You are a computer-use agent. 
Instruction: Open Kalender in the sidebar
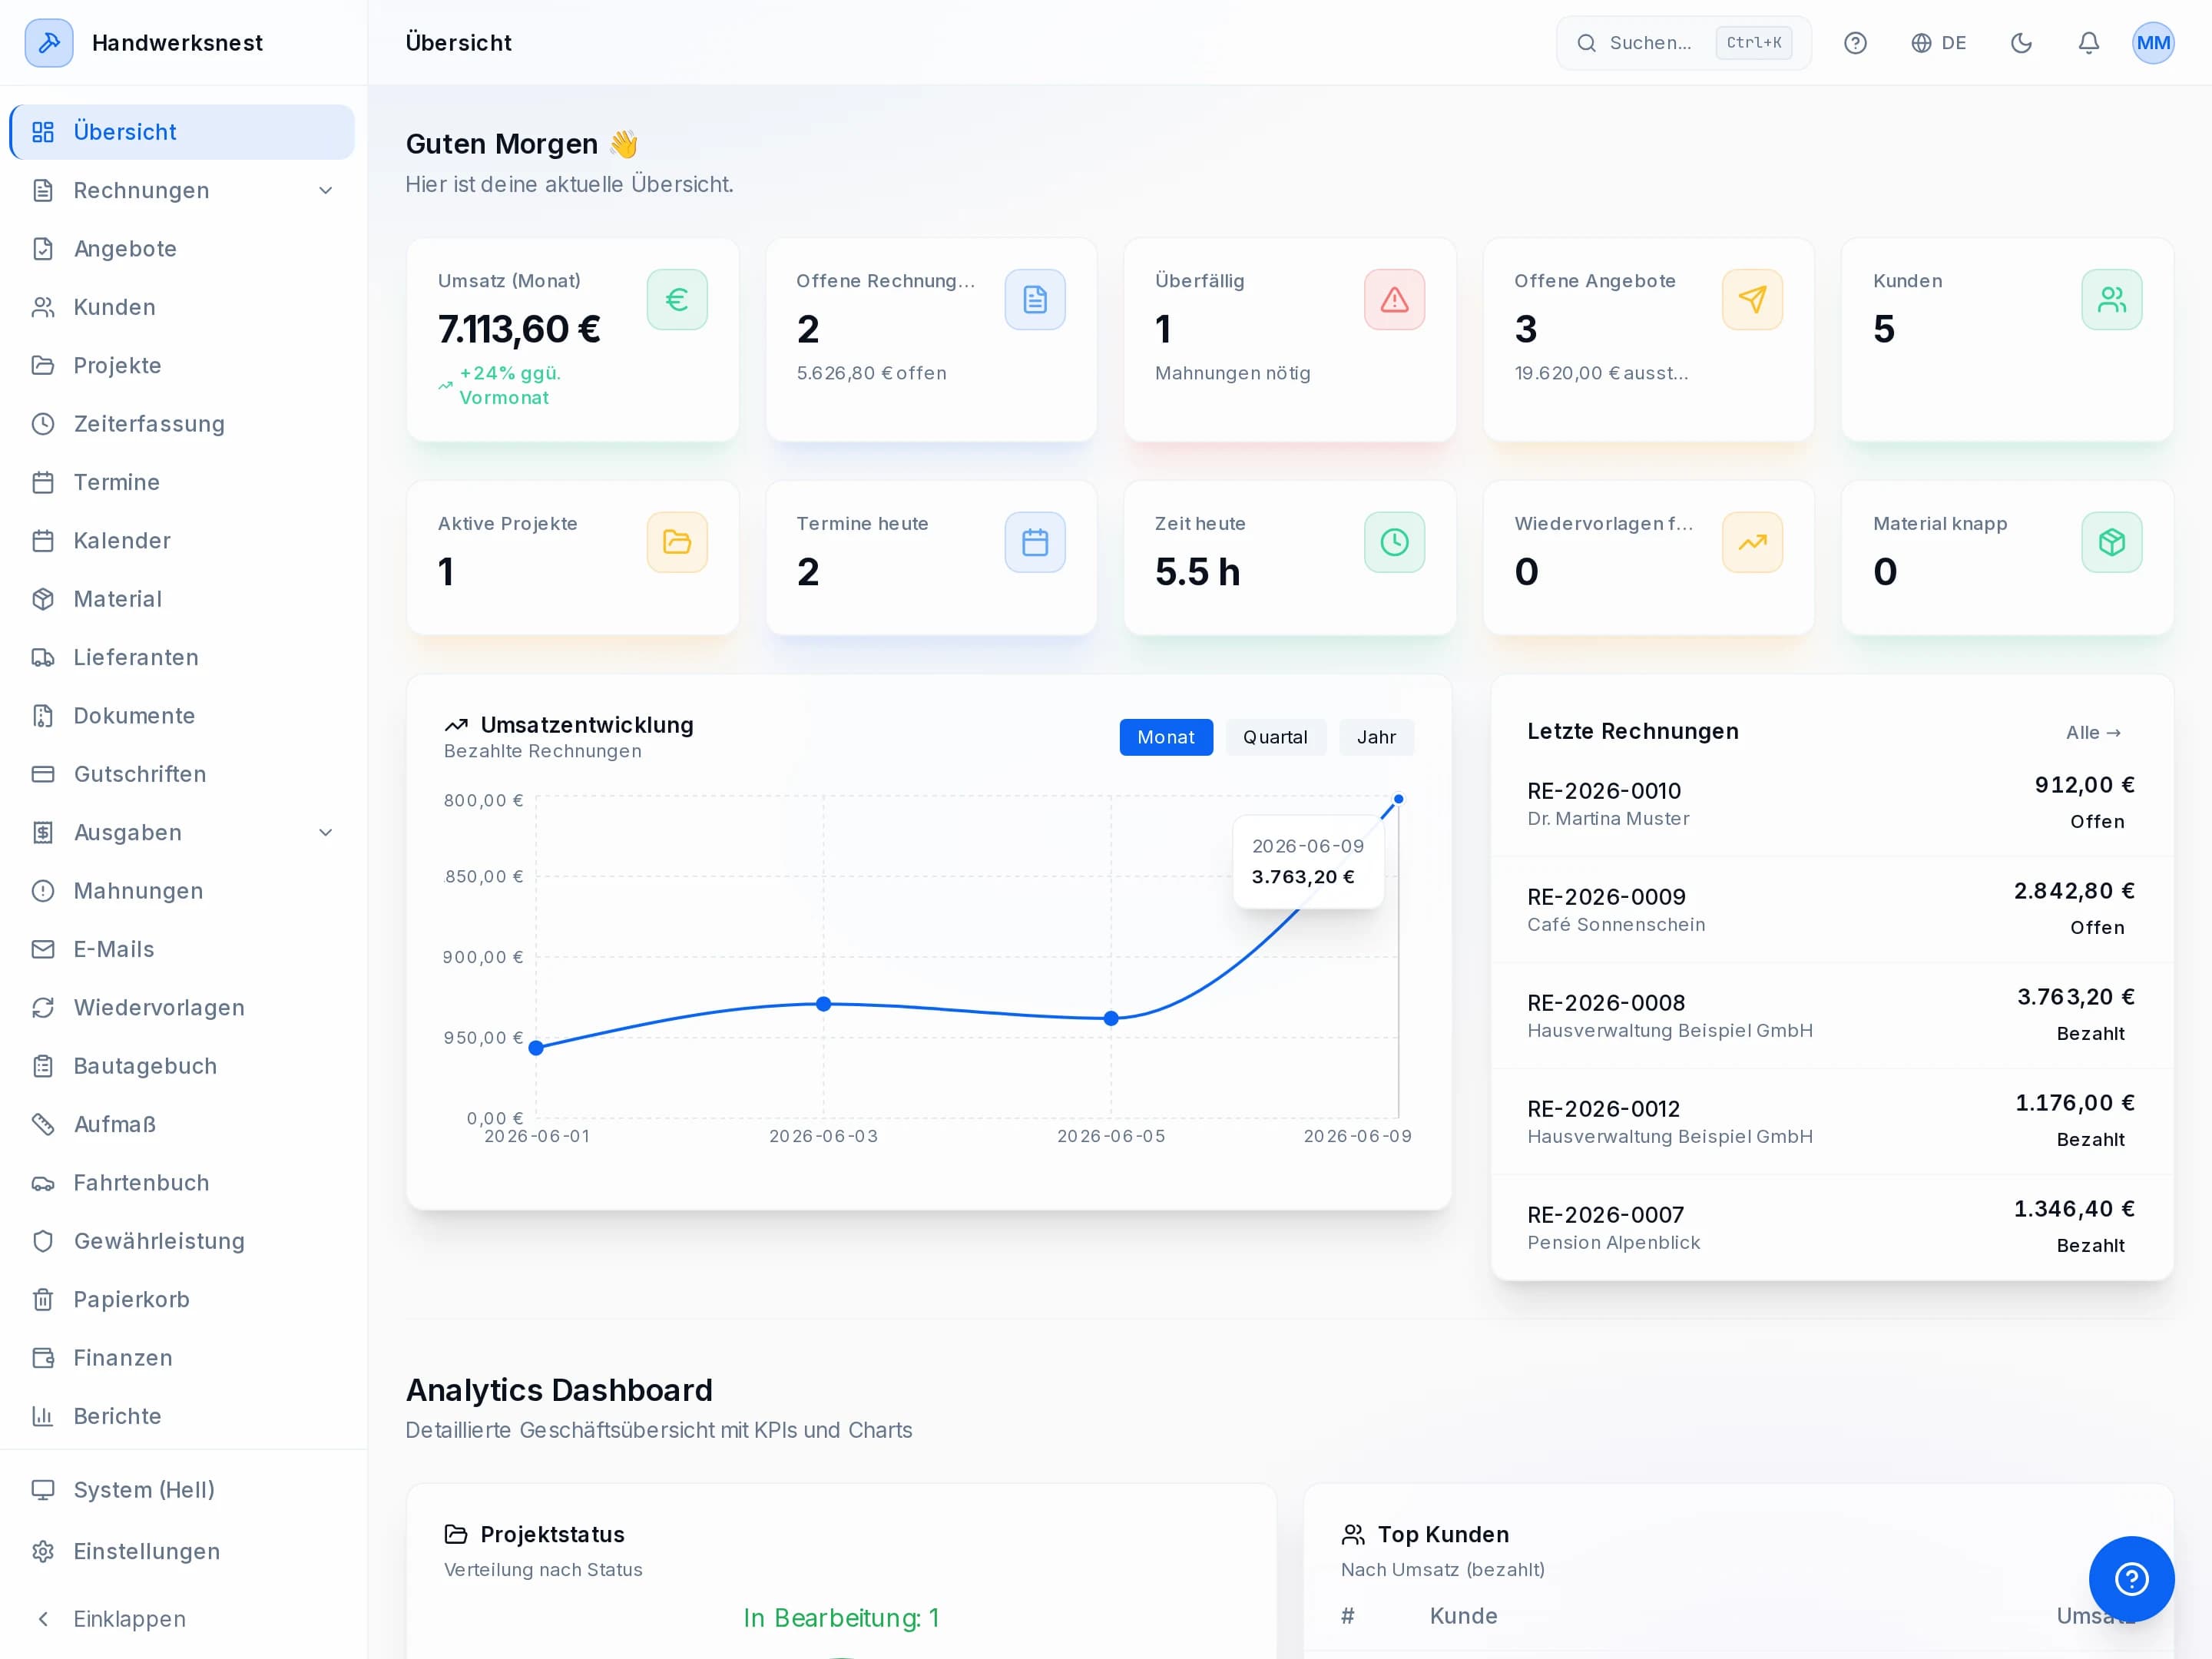(x=182, y=541)
